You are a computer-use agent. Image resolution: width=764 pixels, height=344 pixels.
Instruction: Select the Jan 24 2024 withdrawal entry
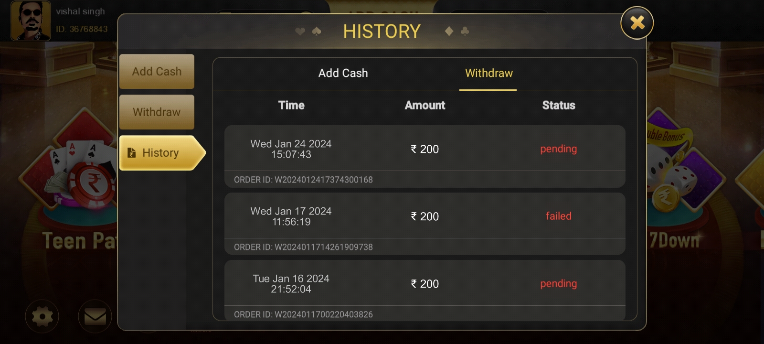click(x=291, y=149)
